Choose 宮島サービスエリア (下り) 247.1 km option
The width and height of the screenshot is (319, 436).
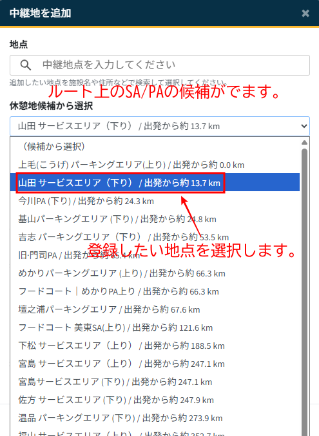click(x=155, y=382)
